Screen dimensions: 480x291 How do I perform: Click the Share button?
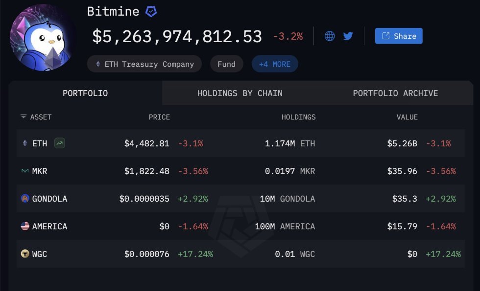(398, 36)
